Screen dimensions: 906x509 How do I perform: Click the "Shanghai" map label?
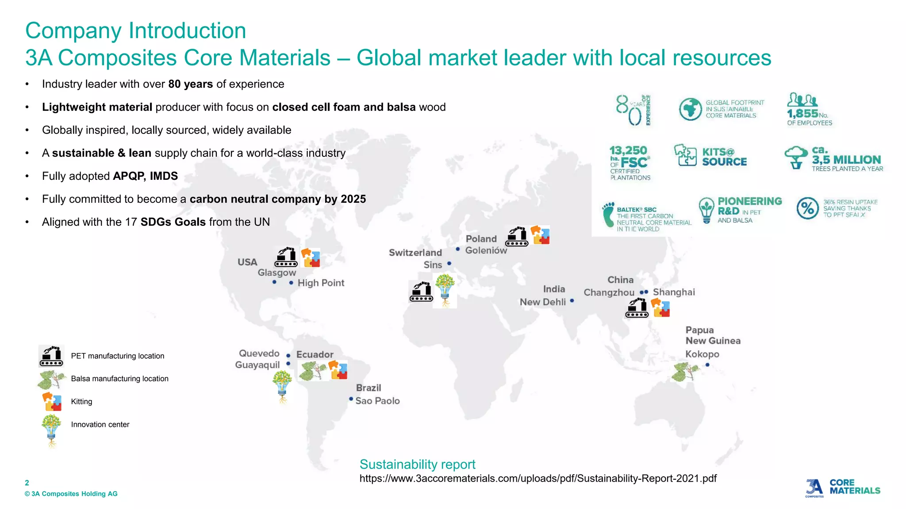[674, 292]
